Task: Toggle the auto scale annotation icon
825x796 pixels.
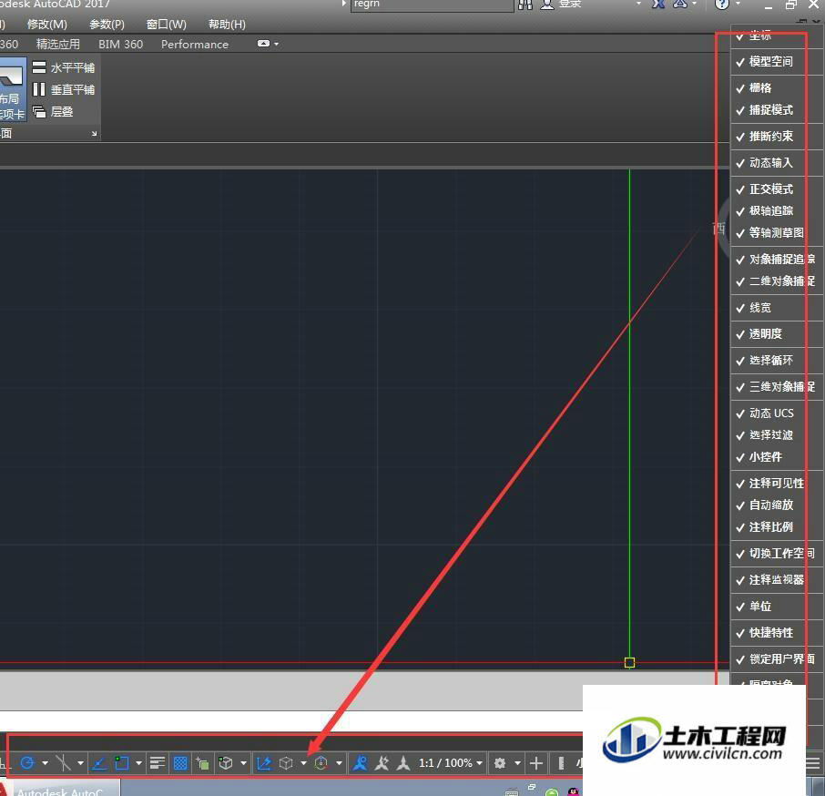Action: [x=382, y=763]
